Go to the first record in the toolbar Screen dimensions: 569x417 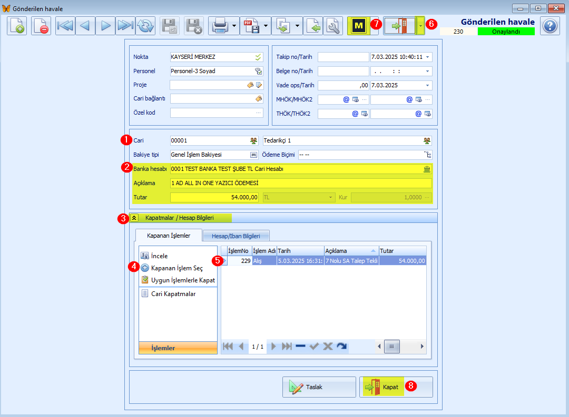pyautogui.click(x=65, y=26)
